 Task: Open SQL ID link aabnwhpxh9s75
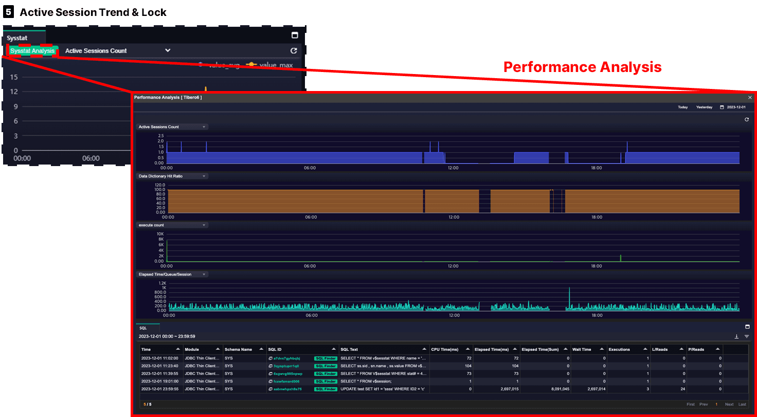(x=287, y=389)
